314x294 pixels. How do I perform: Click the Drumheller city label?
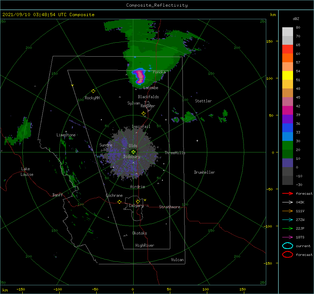(204, 172)
